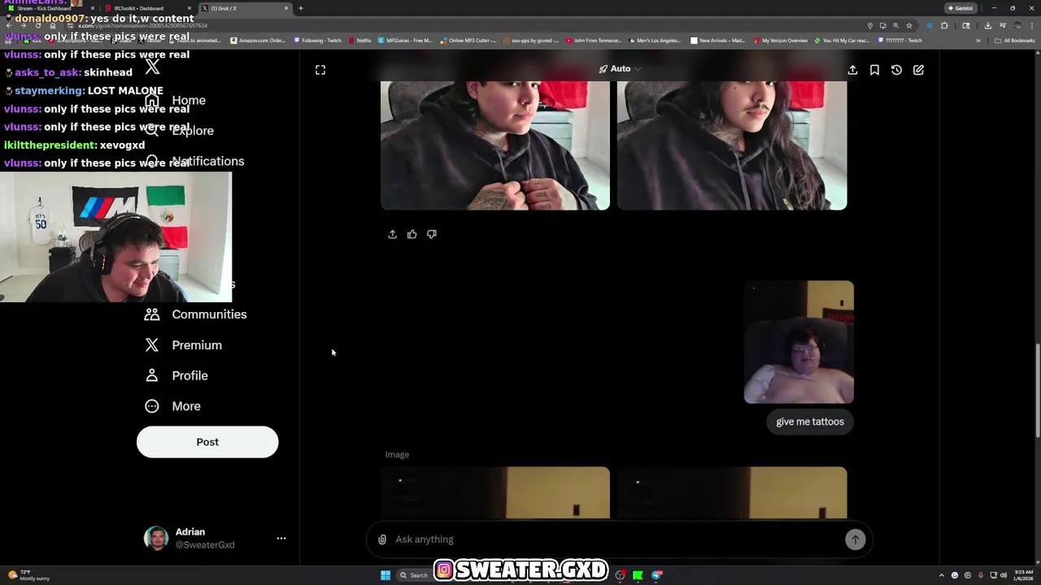Open account options dots beside Adrian
This screenshot has width=1041, height=585.
(281, 538)
